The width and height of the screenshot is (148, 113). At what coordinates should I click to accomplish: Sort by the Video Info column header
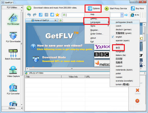pos(73,77)
